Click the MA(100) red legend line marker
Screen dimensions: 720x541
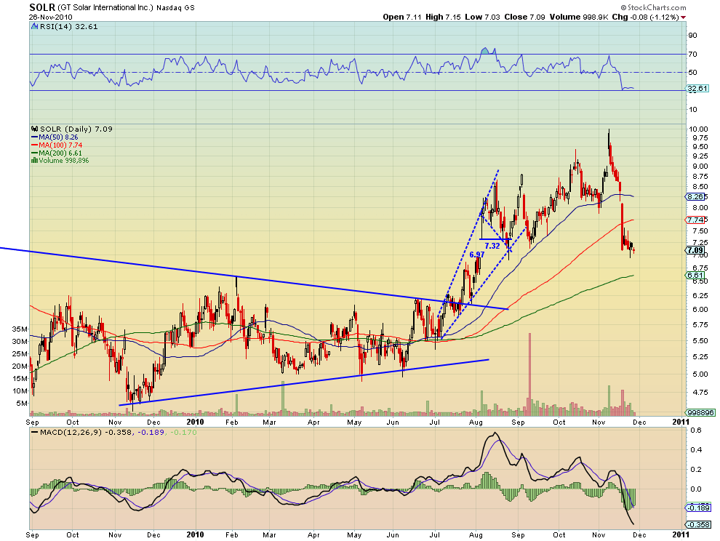click(x=34, y=145)
